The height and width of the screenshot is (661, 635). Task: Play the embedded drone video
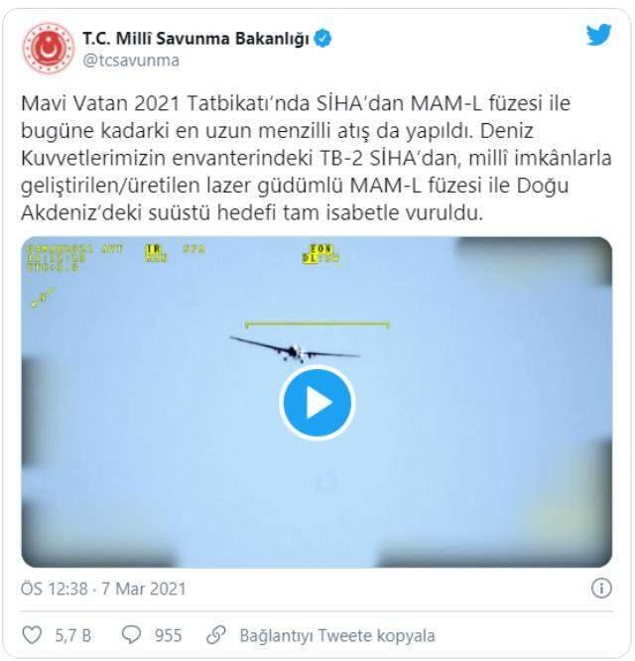[317, 403]
